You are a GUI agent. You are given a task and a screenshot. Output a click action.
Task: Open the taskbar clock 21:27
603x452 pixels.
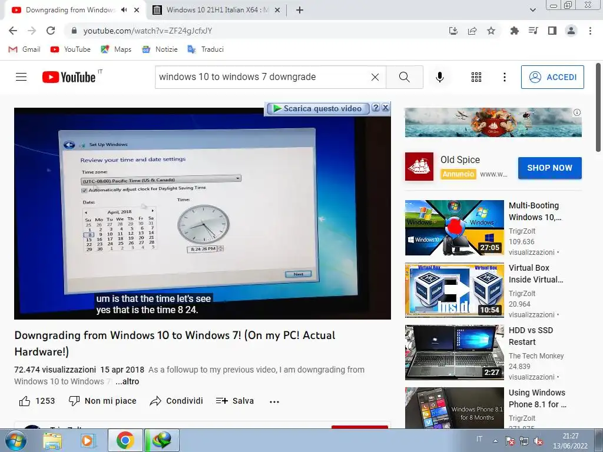point(570,441)
